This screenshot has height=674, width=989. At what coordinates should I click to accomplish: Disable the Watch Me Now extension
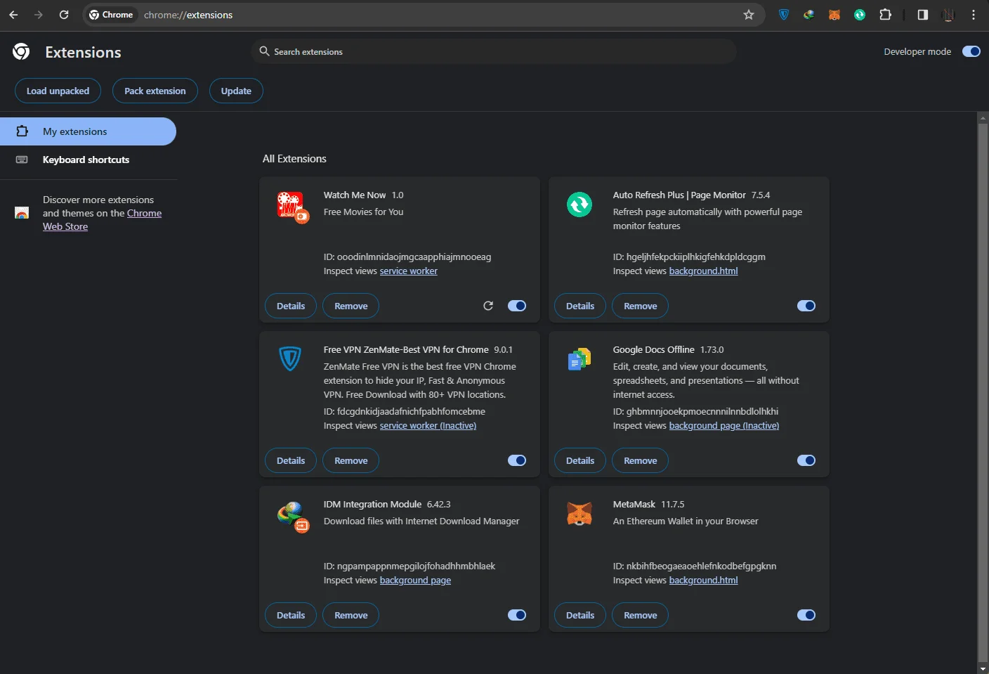click(x=517, y=306)
